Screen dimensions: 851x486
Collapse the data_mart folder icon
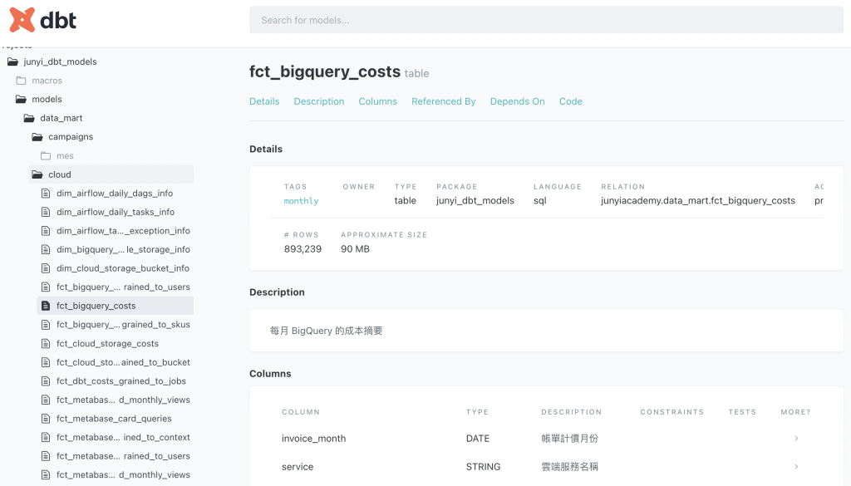point(29,118)
